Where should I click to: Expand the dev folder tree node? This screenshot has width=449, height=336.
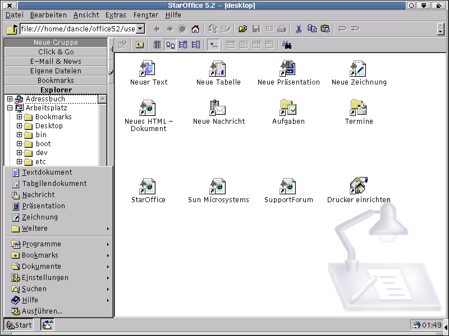tap(19, 152)
